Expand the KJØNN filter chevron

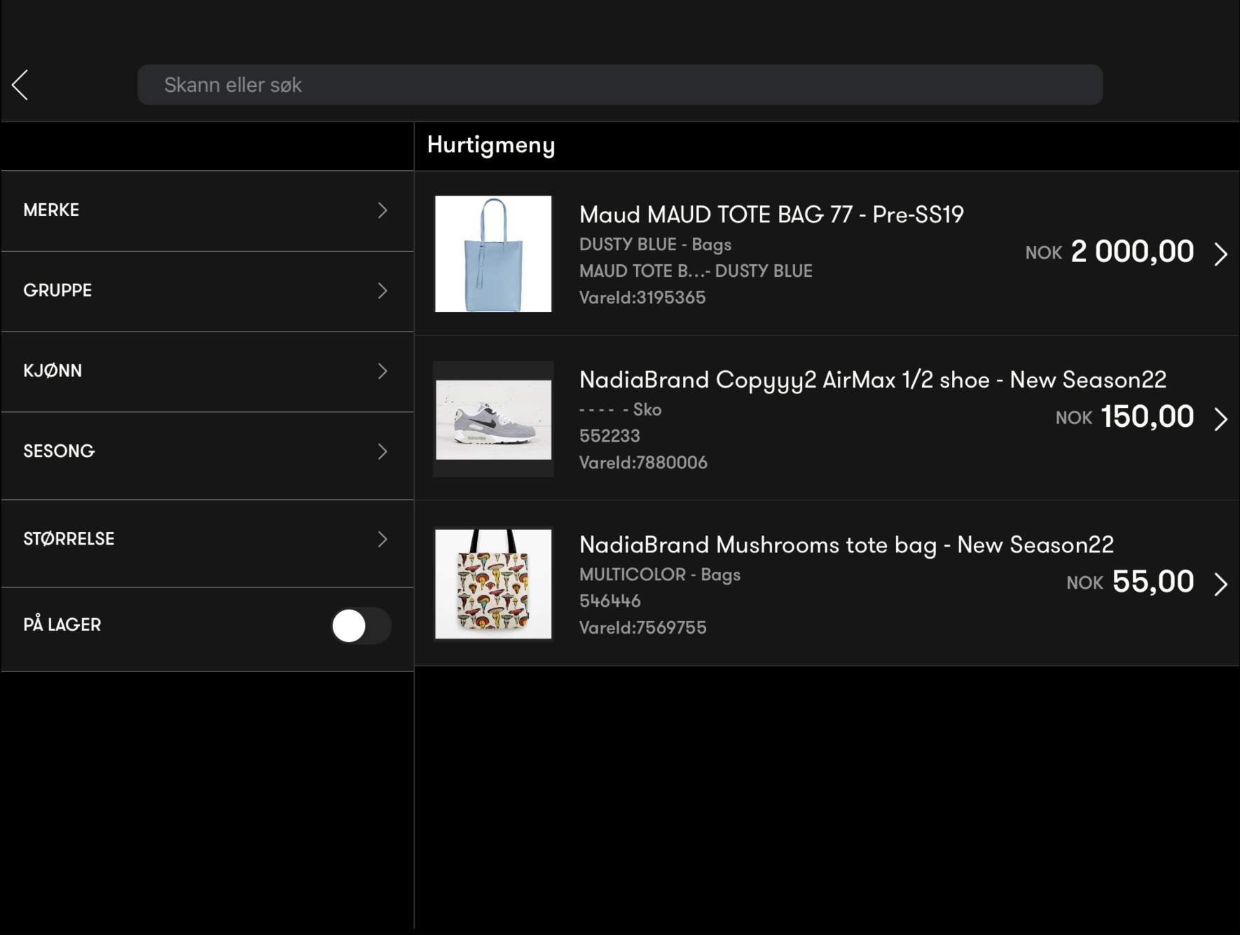pyautogui.click(x=383, y=371)
